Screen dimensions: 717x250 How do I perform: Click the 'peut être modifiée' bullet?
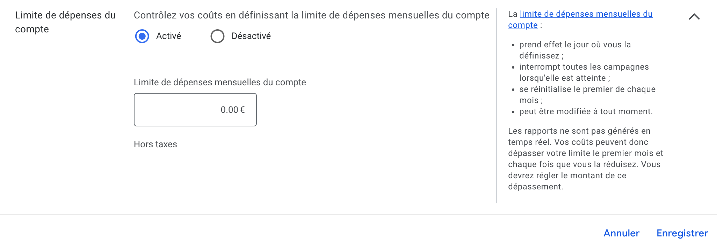pos(586,111)
